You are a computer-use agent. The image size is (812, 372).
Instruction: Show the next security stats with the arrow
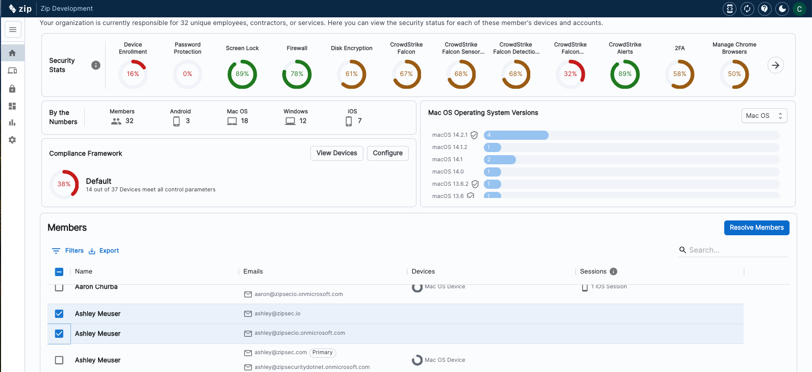[x=776, y=65]
